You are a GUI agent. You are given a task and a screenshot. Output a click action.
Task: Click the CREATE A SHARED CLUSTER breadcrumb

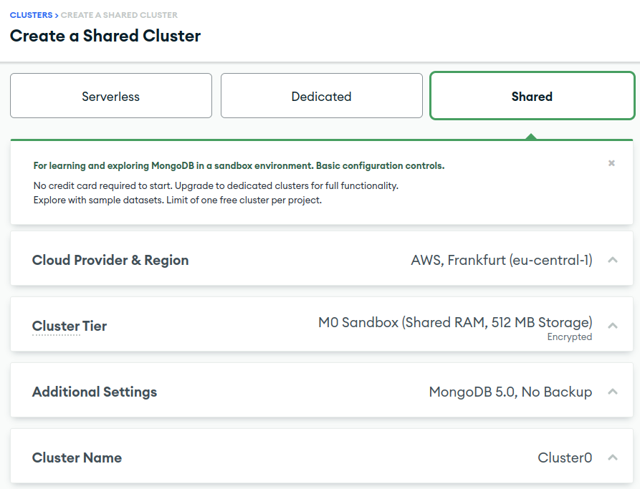click(x=119, y=15)
